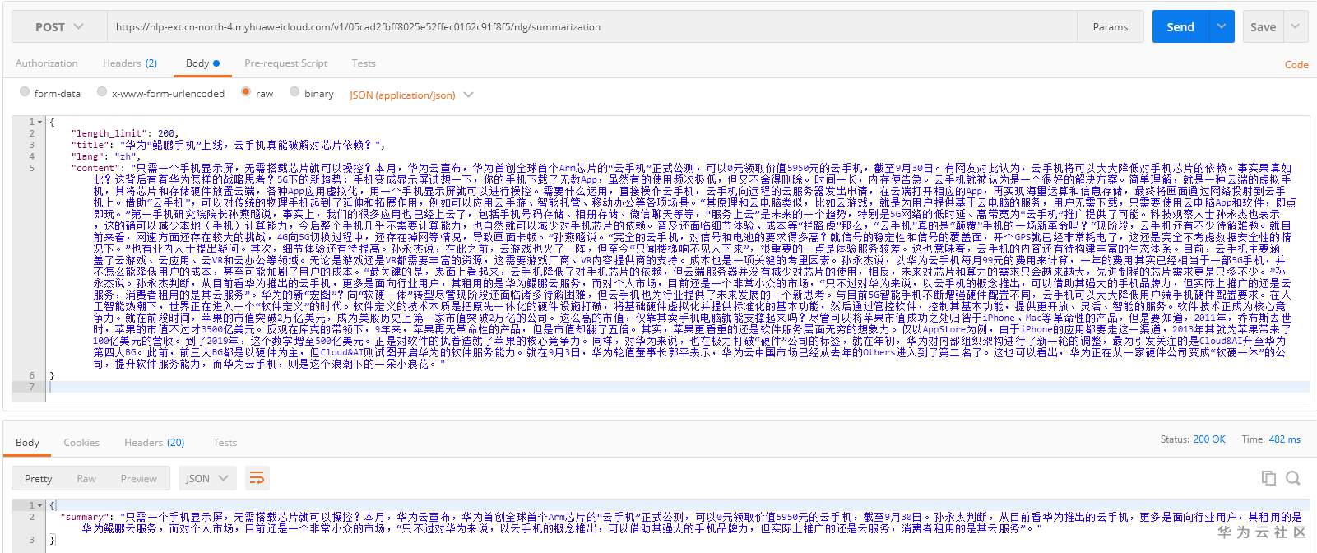
Task: Click the "lang": "zh" line
Action: click(104, 156)
